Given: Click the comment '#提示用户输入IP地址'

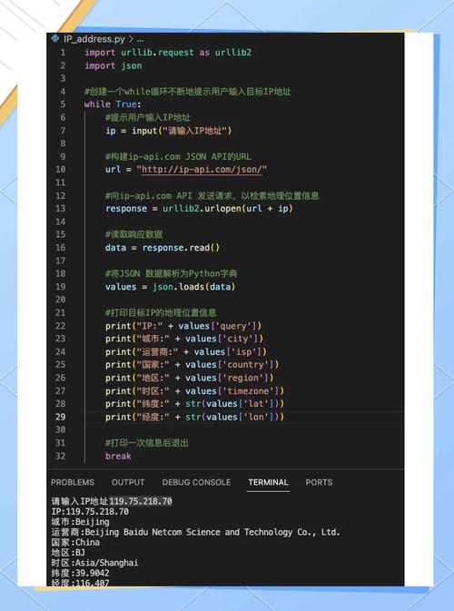Looking at the screenshot, I should (x=148, y=117).
